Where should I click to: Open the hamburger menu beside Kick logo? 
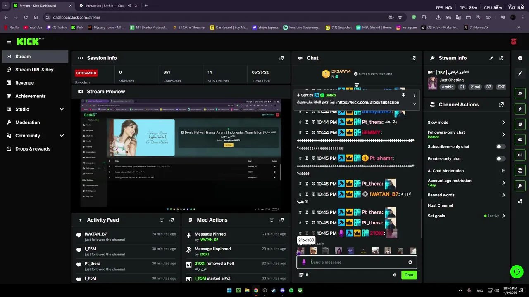click(9, 41)
